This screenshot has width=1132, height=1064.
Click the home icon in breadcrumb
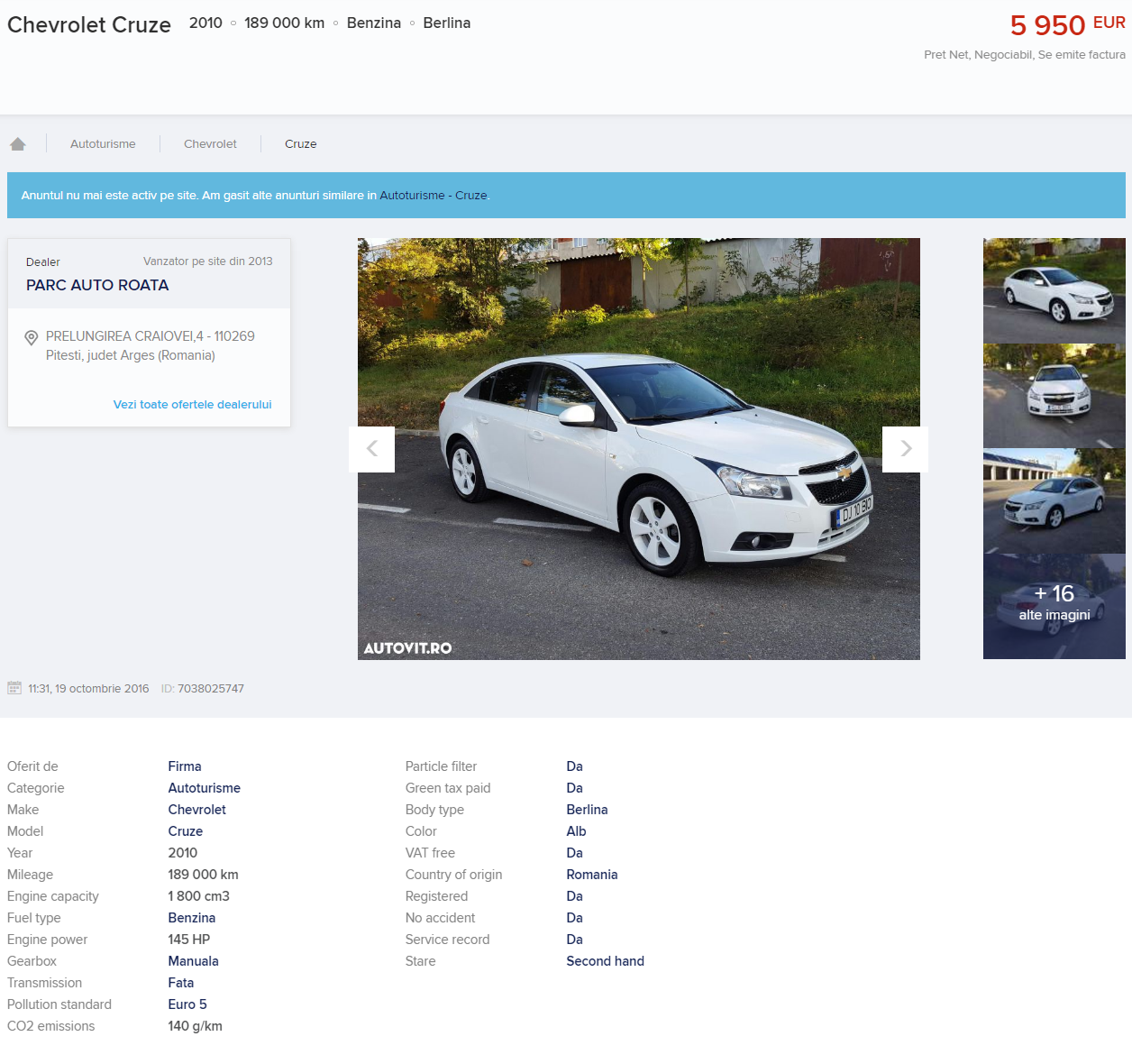18,144
